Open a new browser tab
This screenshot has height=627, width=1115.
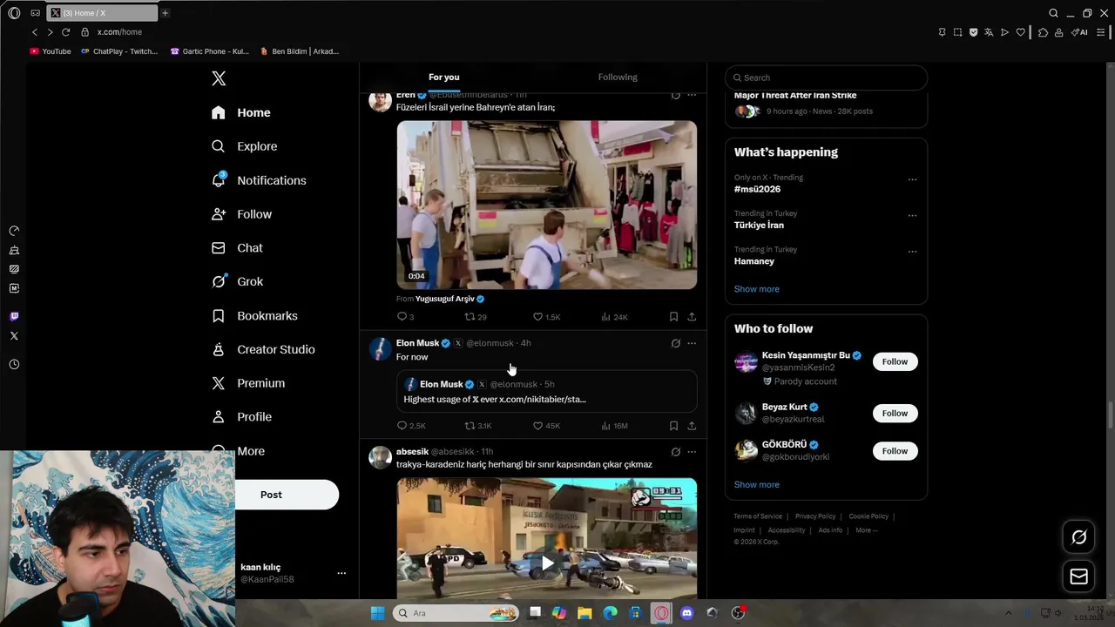click(x=165, y=13)
